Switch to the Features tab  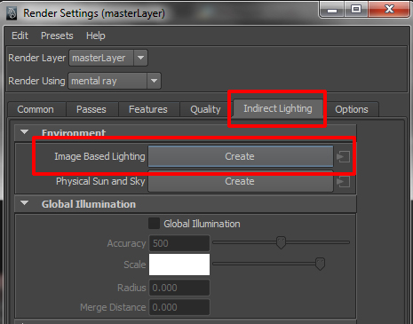[x=148, y=109]
